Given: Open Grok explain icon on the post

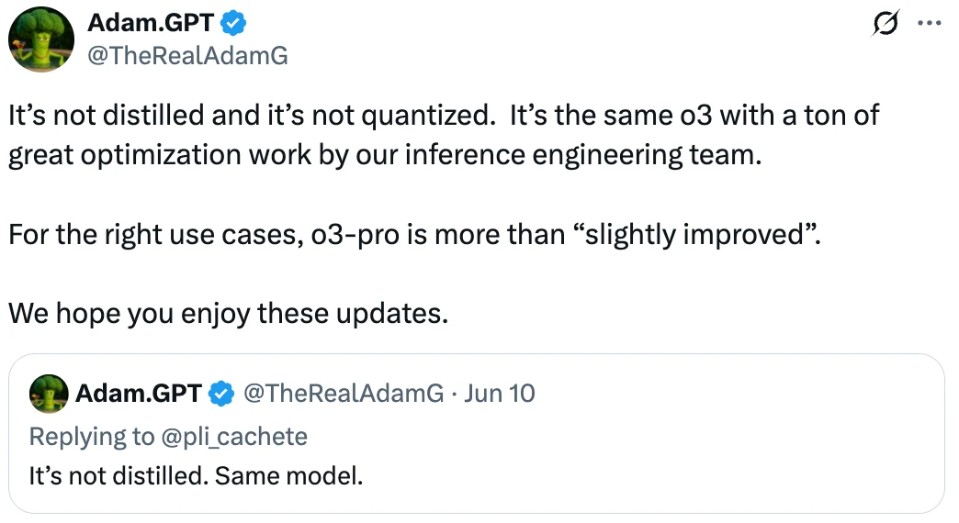Looking at the screenshot, I should (885, 23).
